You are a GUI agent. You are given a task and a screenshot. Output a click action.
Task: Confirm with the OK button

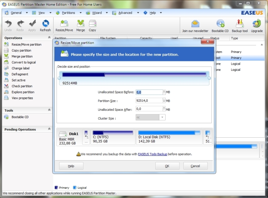click(x=167, y=166)
